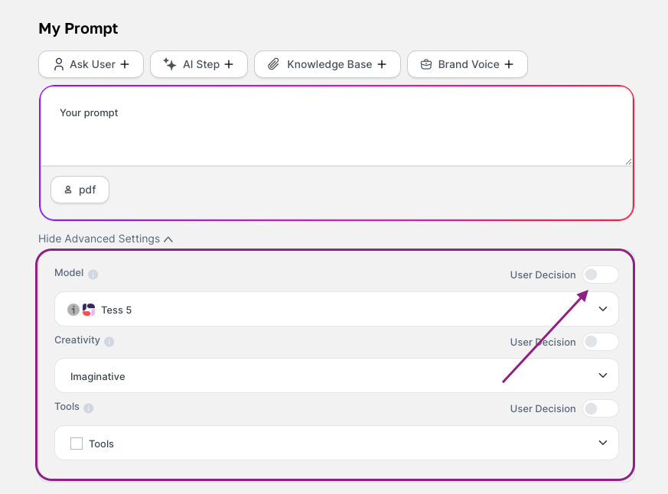Click the Ask User person icon
Image resolution: width=668 pixels, height=494 pixels.
[x=59, y=64]
